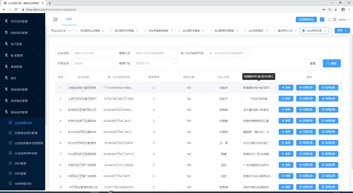Image resolution: width=353 pixels, height=193 pixels.
Task: Toggle the hamburger sidebar collapse icon
Action: [55, 19]
